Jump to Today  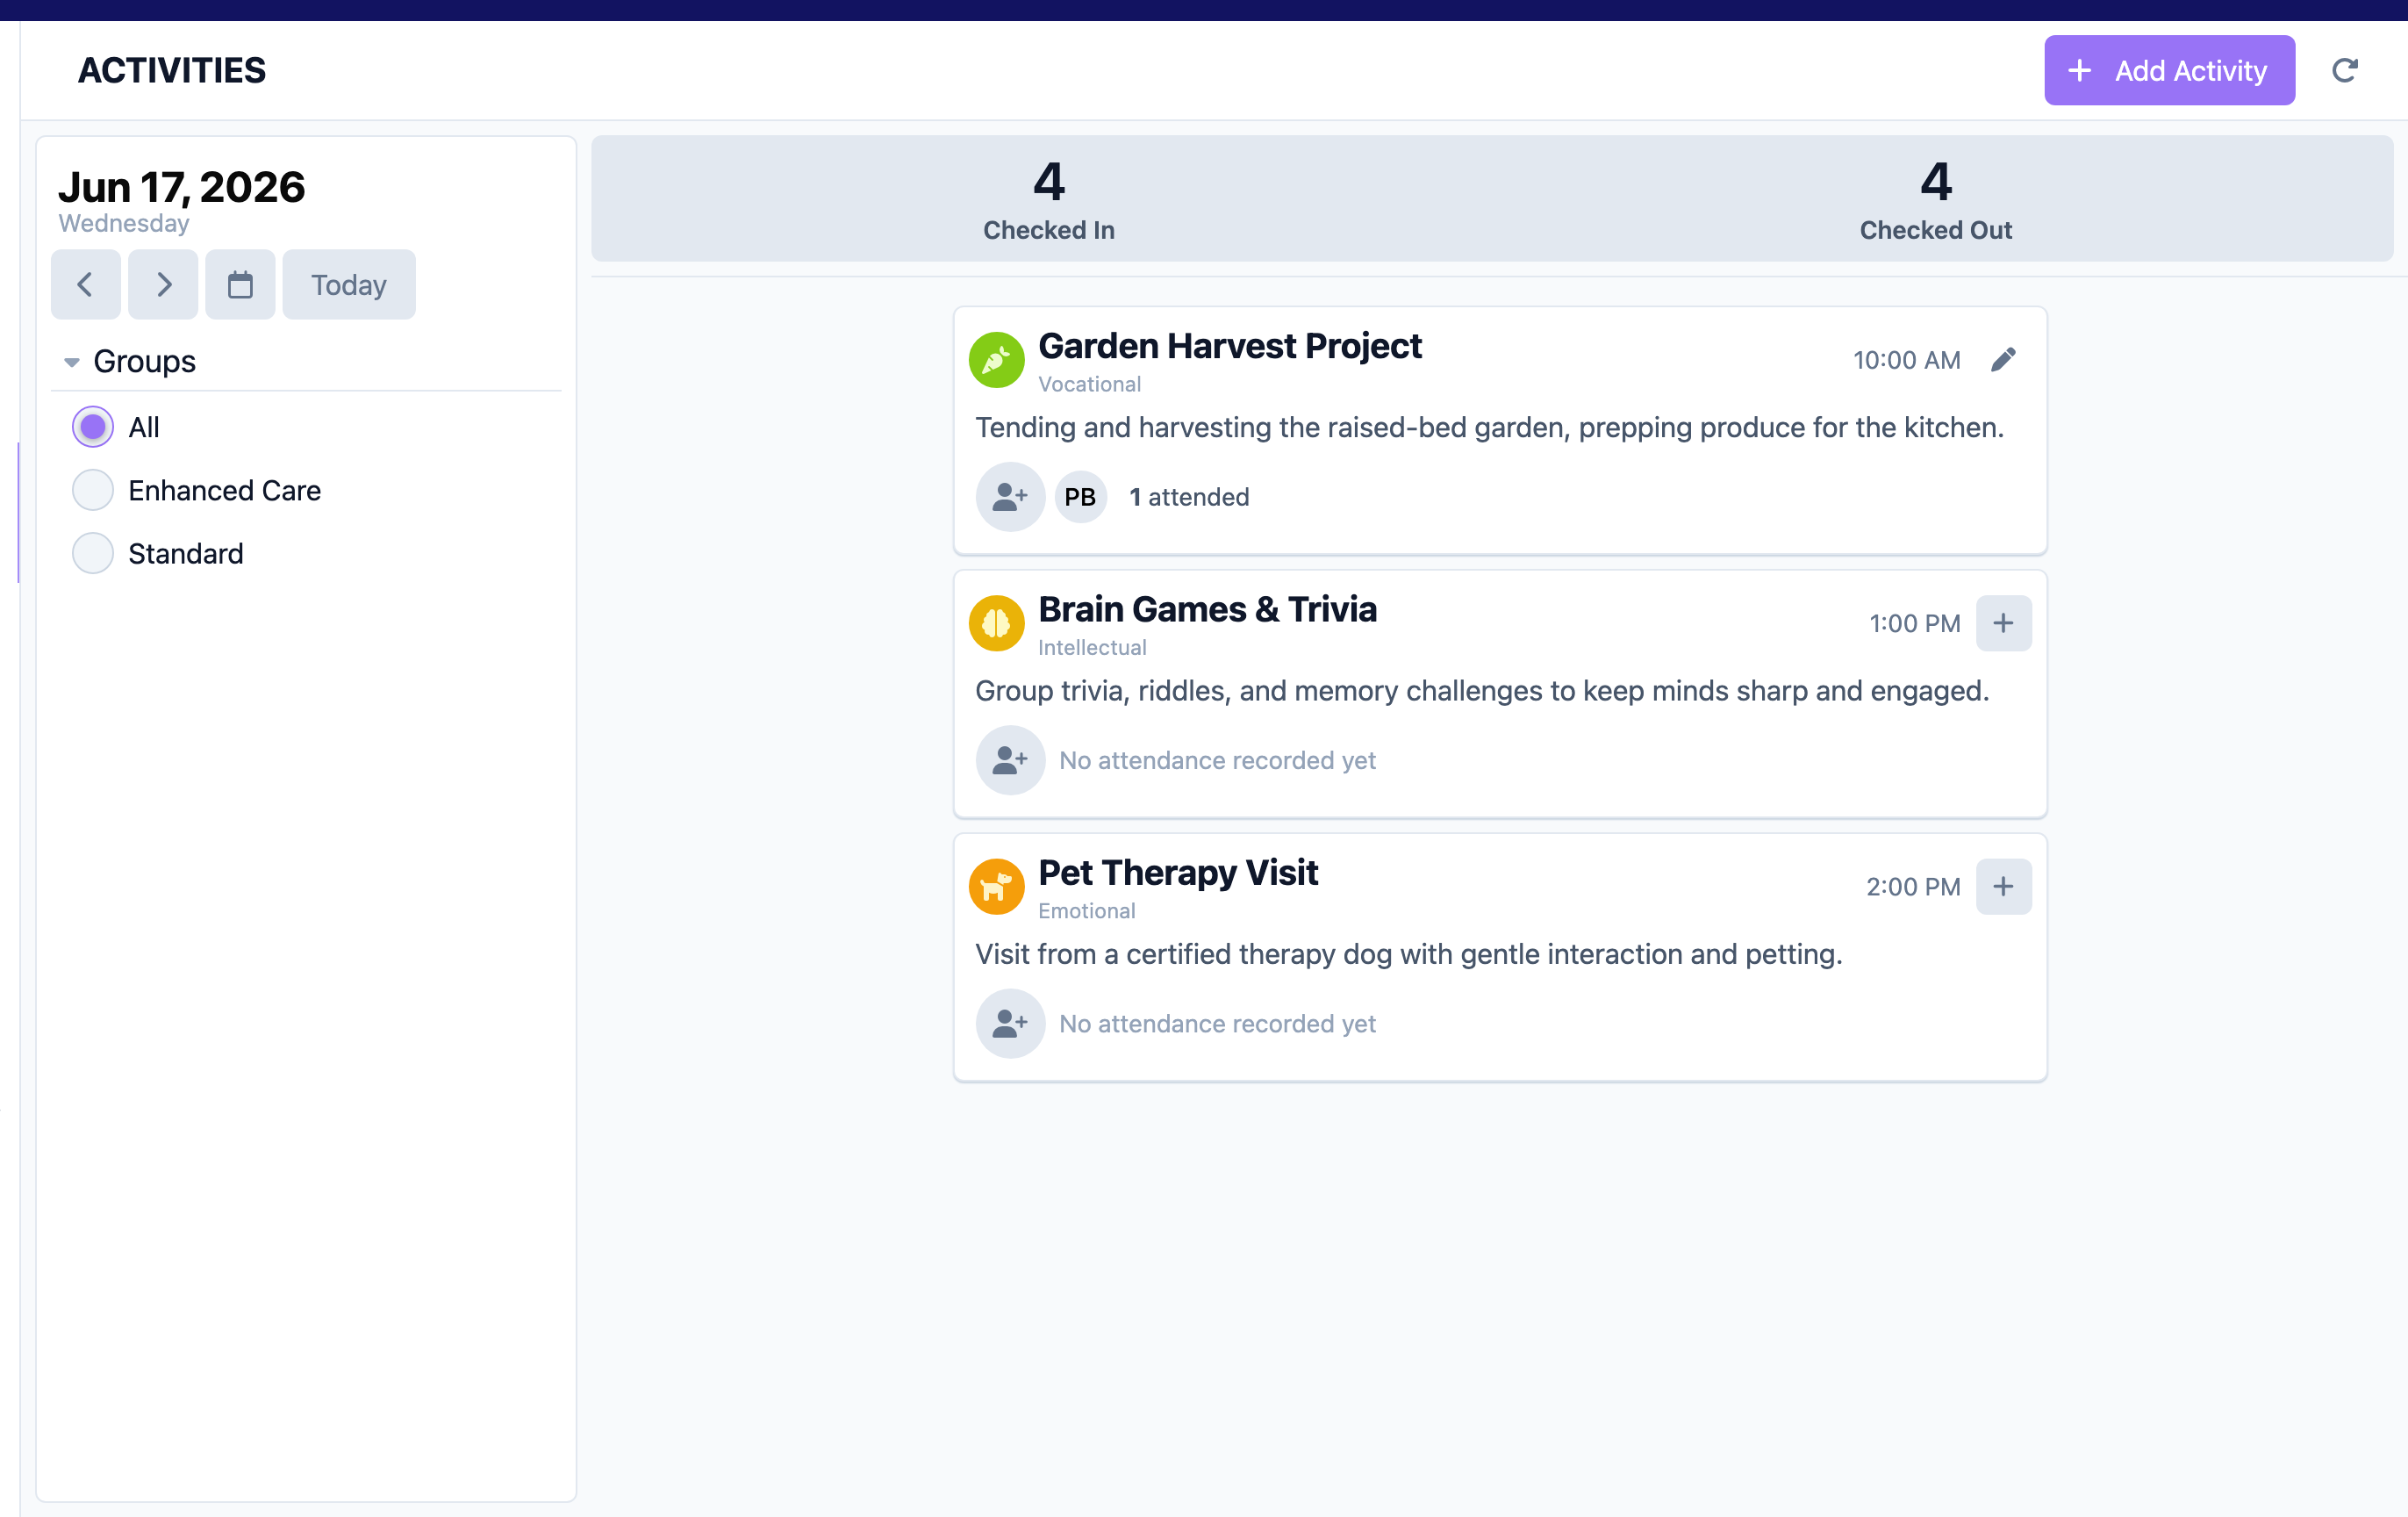[x=348, y=284]
